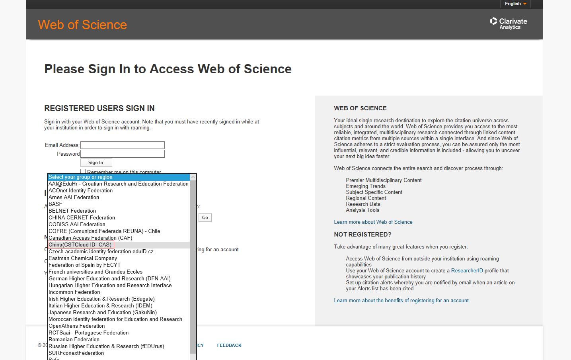Screen dimensions: 571x360
Task: Select OpenAthens Federation option
Action: (x=76, y=326)
